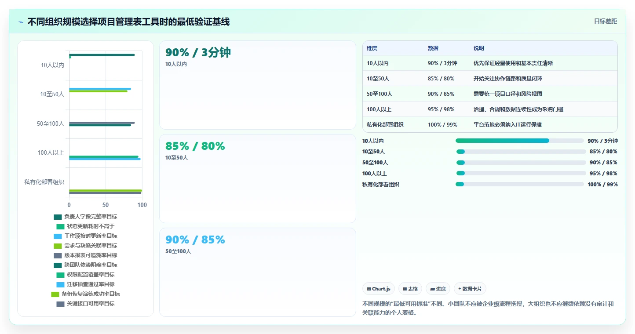Click the 数据卡片 chip
Viewport: 635px width, 334px height.
coord(470,289)
